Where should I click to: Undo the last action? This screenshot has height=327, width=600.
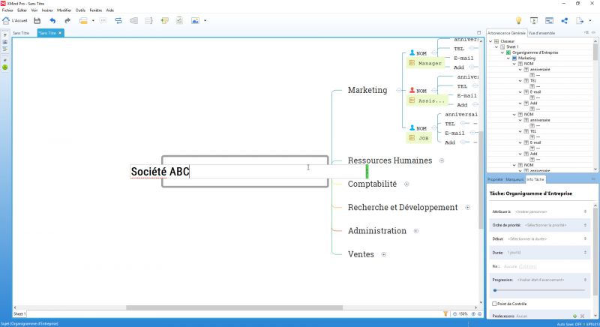click(52, 21)
